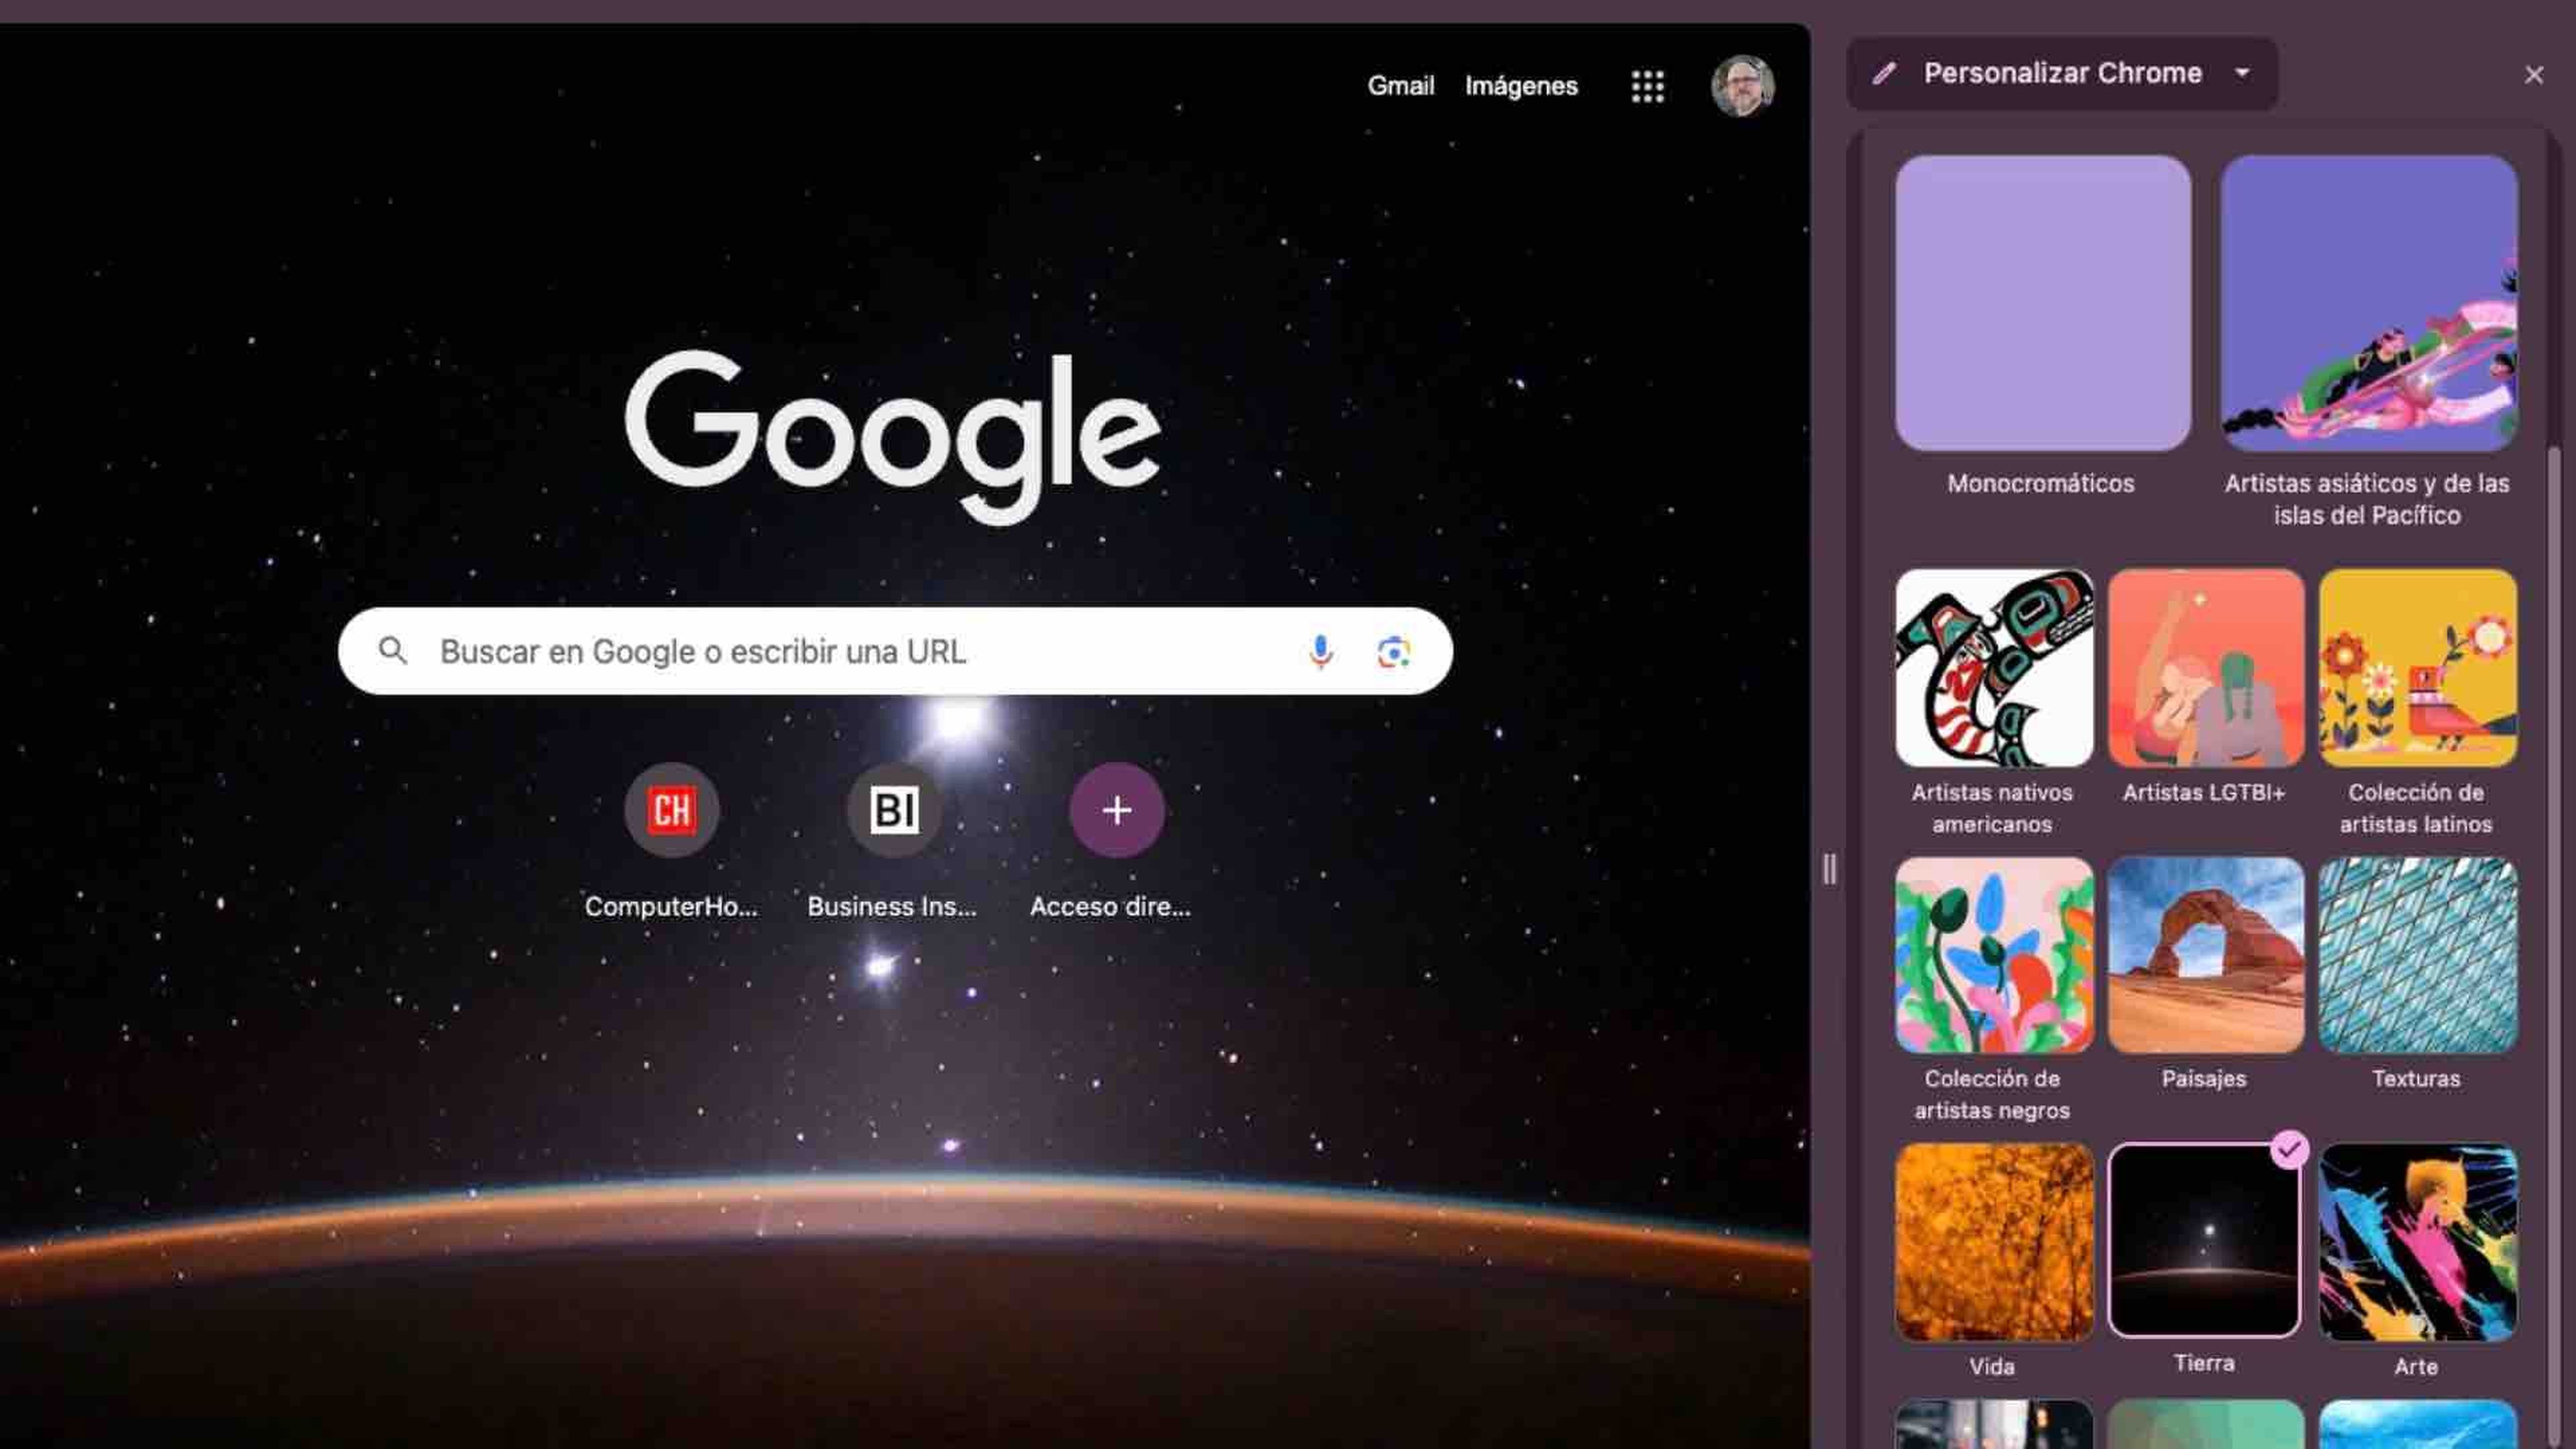Focus the Buscar en Google search field

click(x=895, y=651)
